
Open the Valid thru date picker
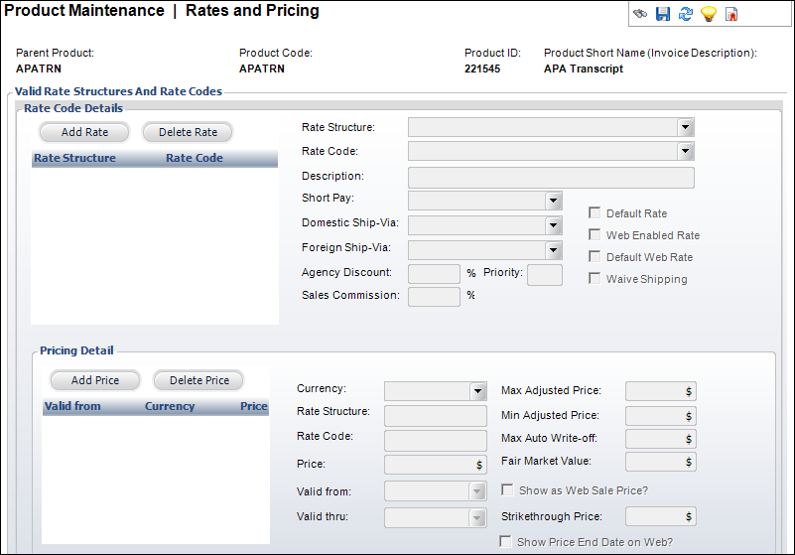pyautogui.click(x=476, y=518)
